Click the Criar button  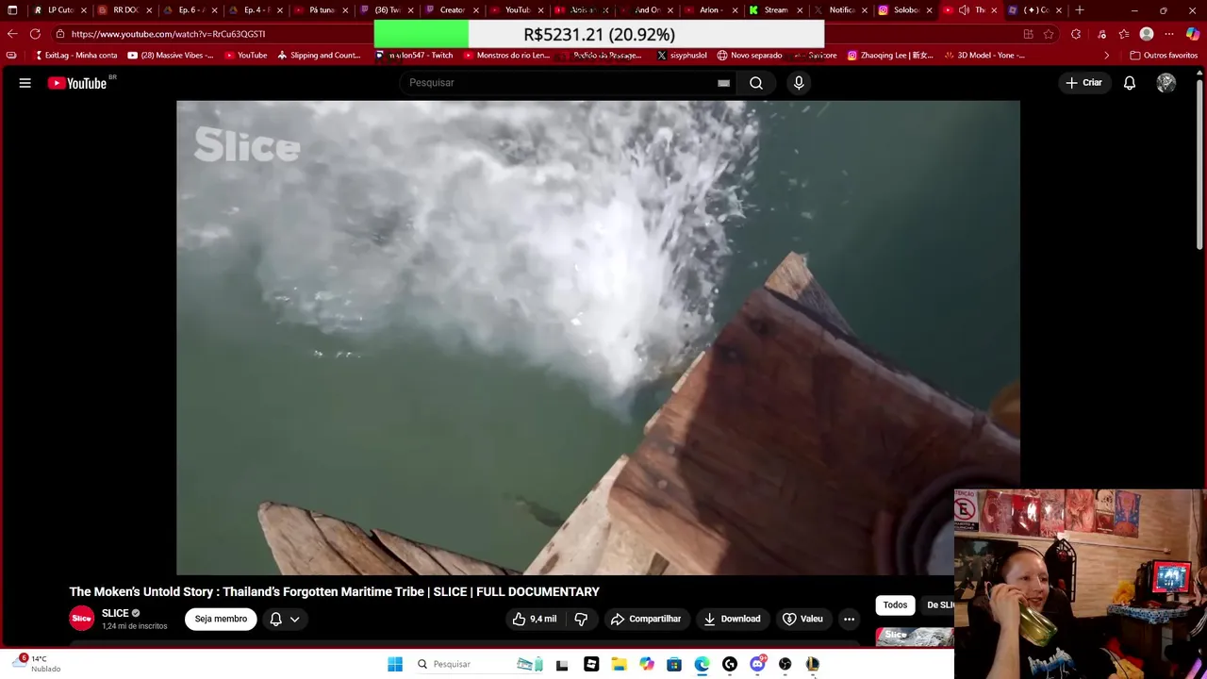coord(1083,83)
